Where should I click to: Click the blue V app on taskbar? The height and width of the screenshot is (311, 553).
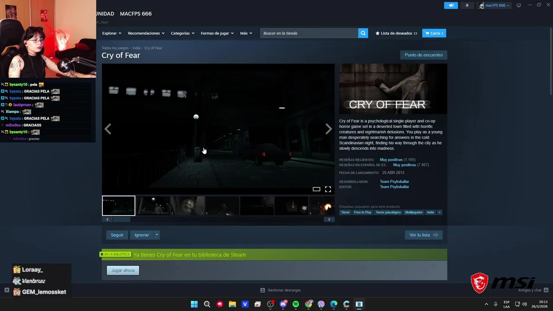point(245,304)
